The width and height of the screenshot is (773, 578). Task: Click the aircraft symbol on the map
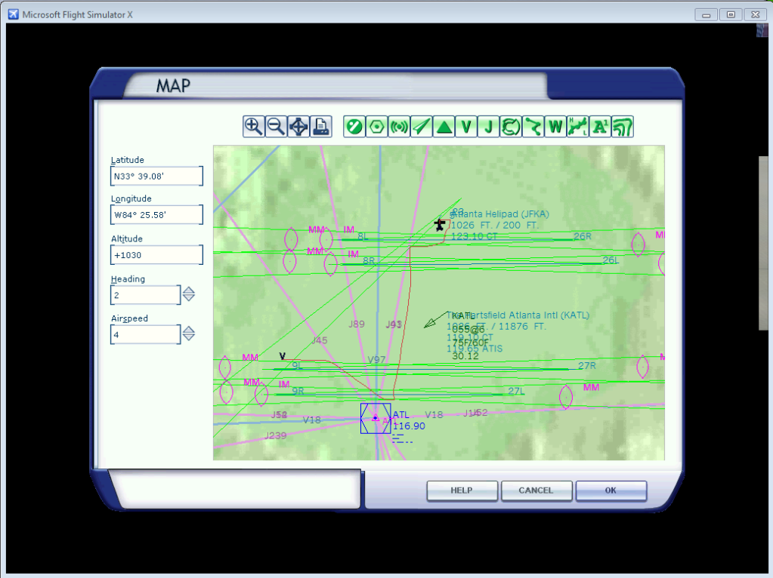click(440, 225)
